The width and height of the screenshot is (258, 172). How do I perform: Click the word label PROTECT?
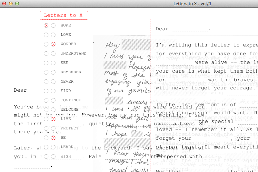(69, 128)
